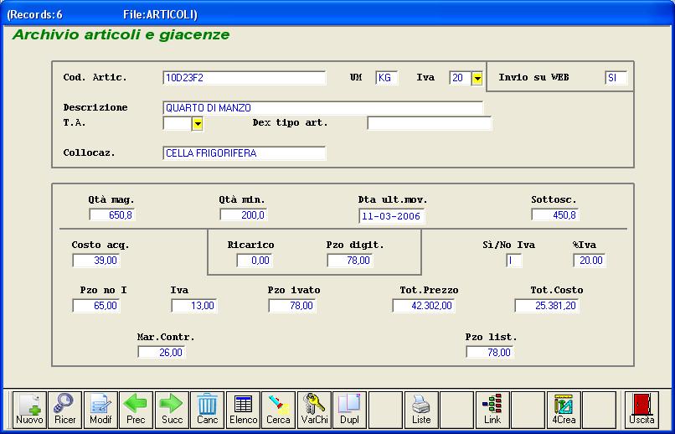Click the Descrizione field QUARTO DI MANZO
Image resolution: width=675 pixels, height=434 pixels.
point(323,107)
